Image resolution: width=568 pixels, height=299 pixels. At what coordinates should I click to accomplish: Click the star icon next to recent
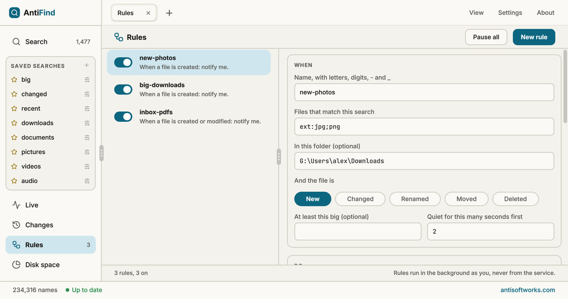point(14,109)
